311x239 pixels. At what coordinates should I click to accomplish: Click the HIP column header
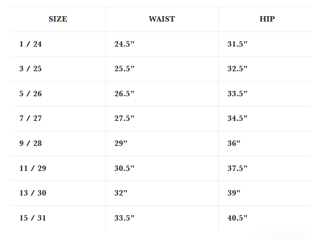point(267,19)
